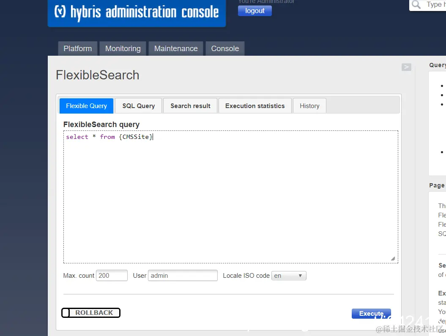
Task: Click the 'select' keyword in the query
Action: pos(77,137)
